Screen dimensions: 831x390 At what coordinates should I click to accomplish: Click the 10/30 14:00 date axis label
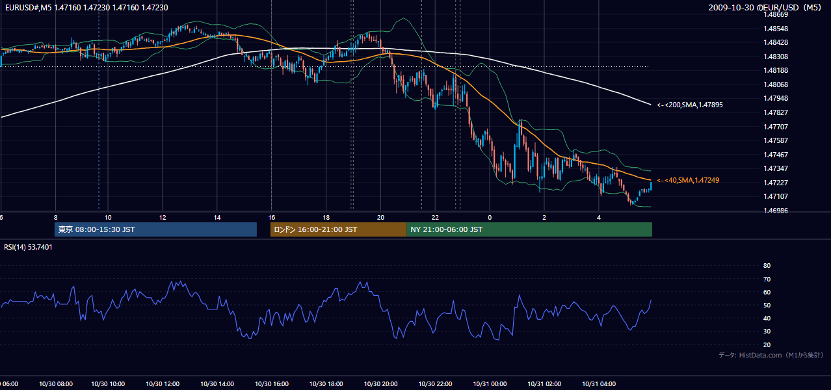(x=217, y=383)
